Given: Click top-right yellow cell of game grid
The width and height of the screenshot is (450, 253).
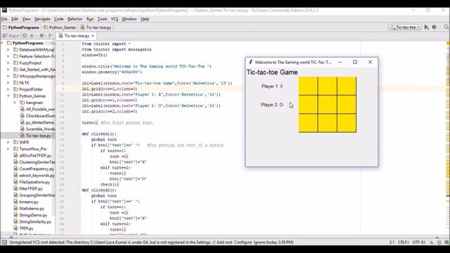Looking at the screenshot, I should 347,86.
